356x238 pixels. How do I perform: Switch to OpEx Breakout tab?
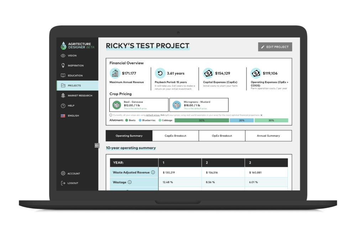coord(222,136)
